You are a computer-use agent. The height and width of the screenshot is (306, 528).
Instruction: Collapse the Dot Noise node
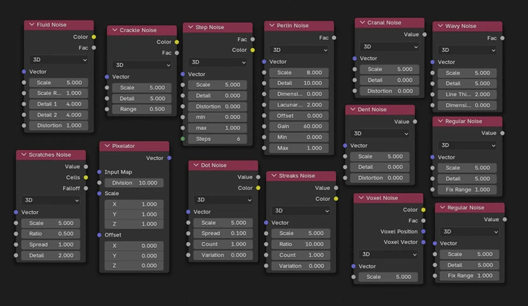(196, 165)
